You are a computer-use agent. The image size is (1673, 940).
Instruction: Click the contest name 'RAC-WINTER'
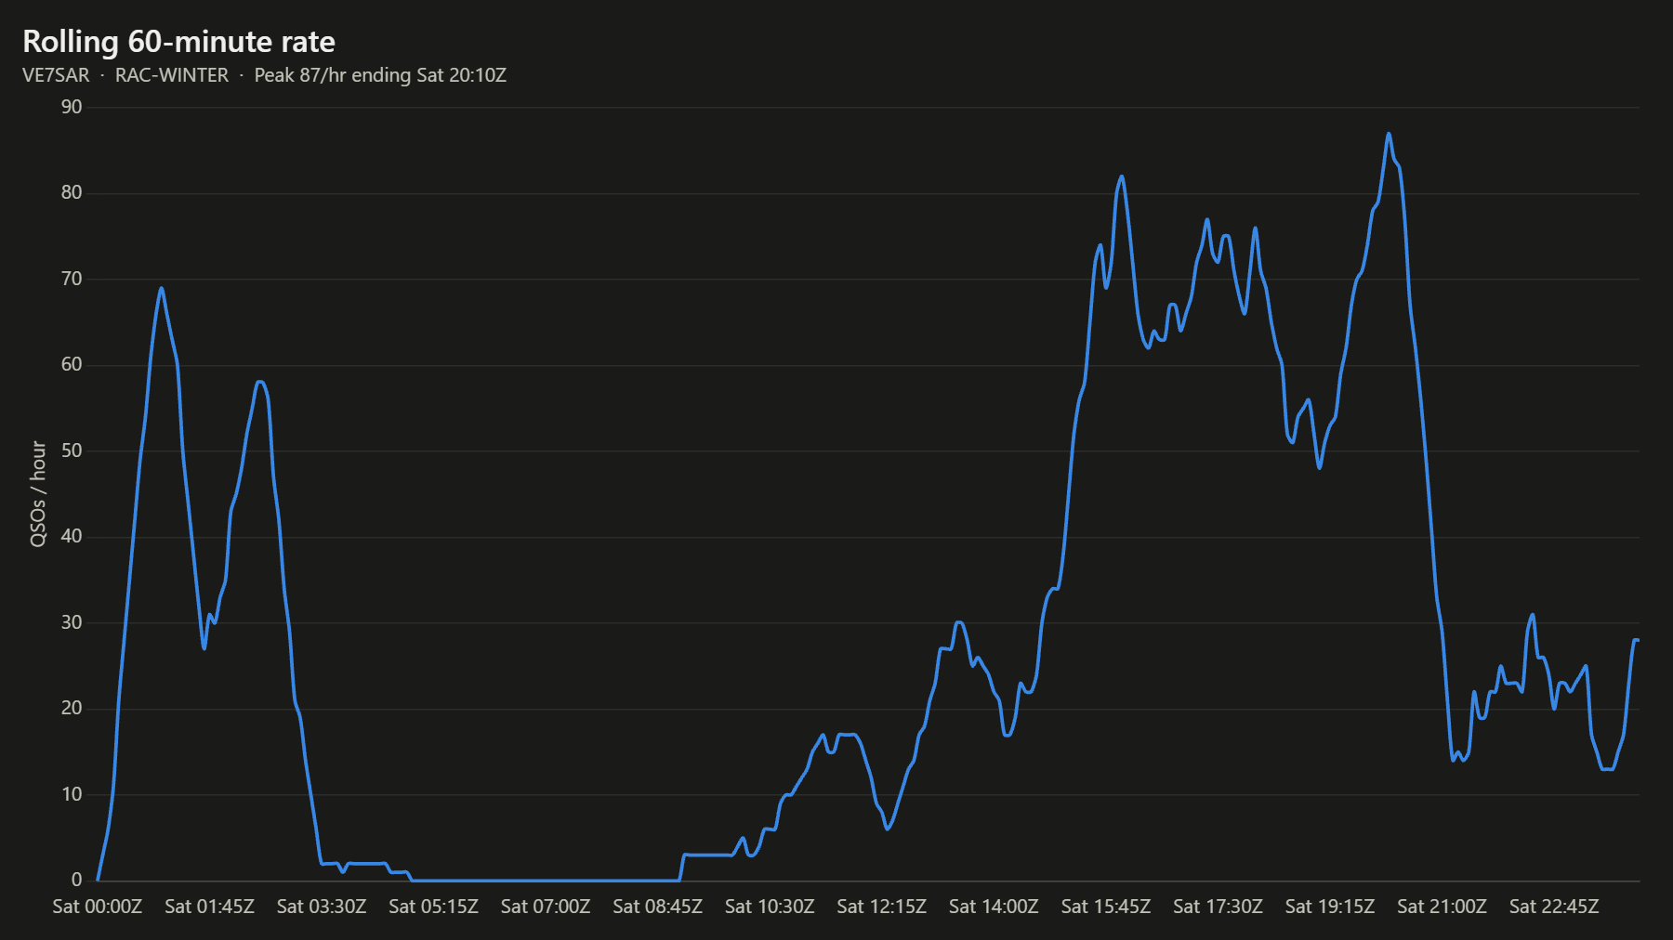pos(172,75)
